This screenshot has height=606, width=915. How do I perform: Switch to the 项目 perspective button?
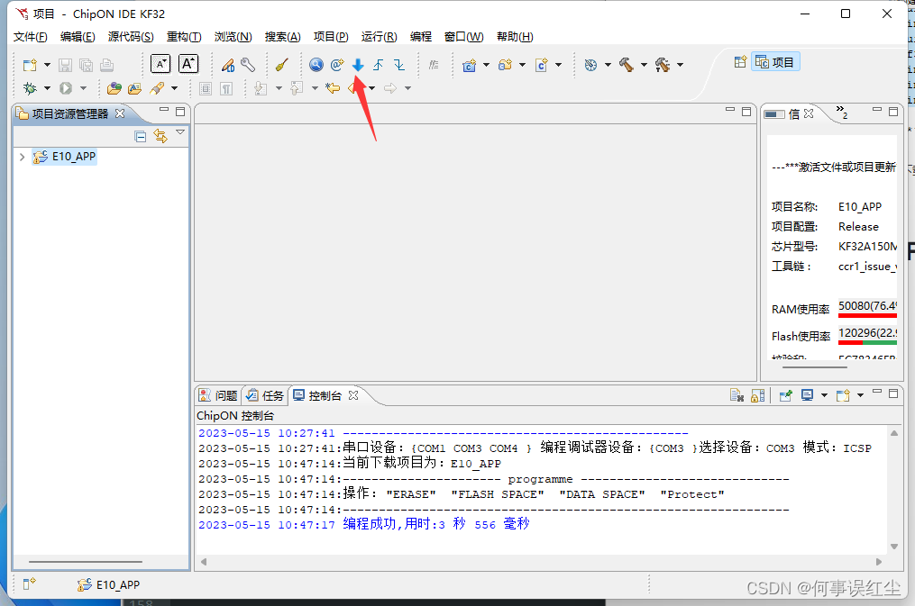[x=775, y=62]
